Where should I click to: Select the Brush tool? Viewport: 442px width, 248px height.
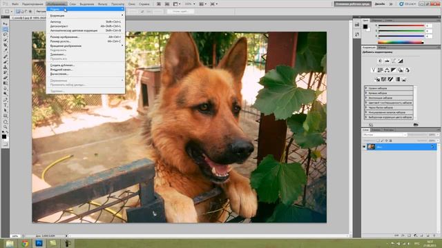(x=5, y=62)
